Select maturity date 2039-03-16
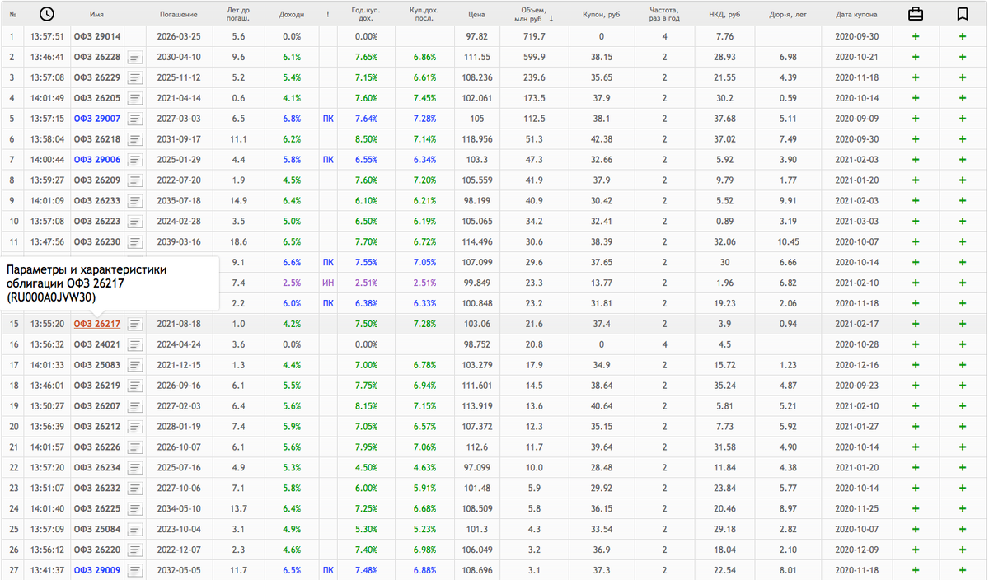Image resolution: width=989 pixels, height=580 pixels. click(180, 241)
